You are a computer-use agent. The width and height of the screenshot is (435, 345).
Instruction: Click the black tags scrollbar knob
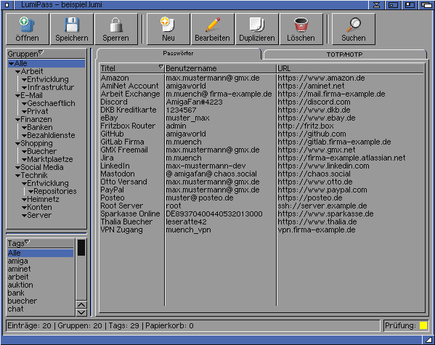(81, 248)
